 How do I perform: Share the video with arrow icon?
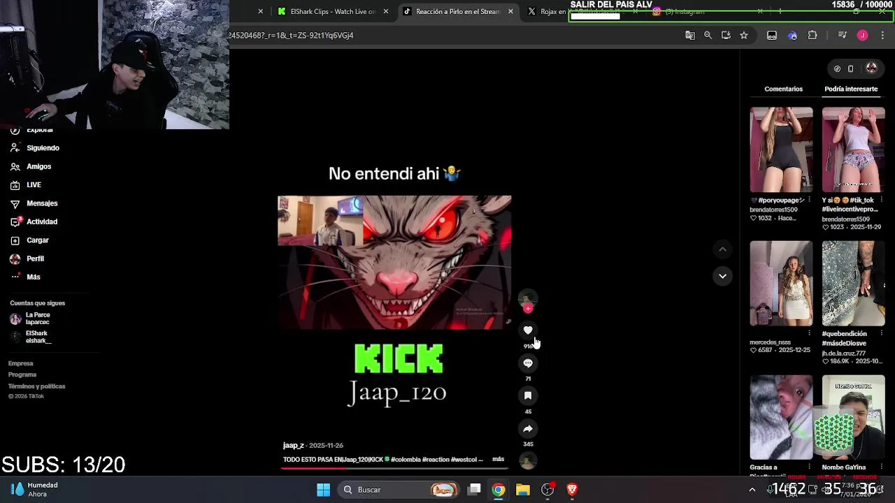coord(528,428)
